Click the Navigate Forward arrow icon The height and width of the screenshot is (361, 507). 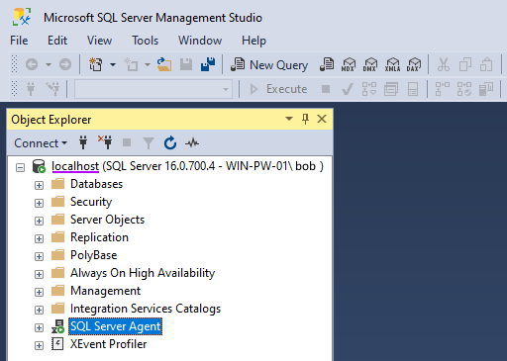[65, 64]
